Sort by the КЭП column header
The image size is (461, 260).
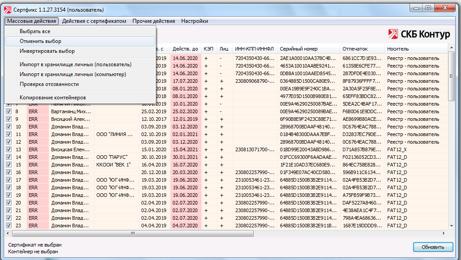209,49
